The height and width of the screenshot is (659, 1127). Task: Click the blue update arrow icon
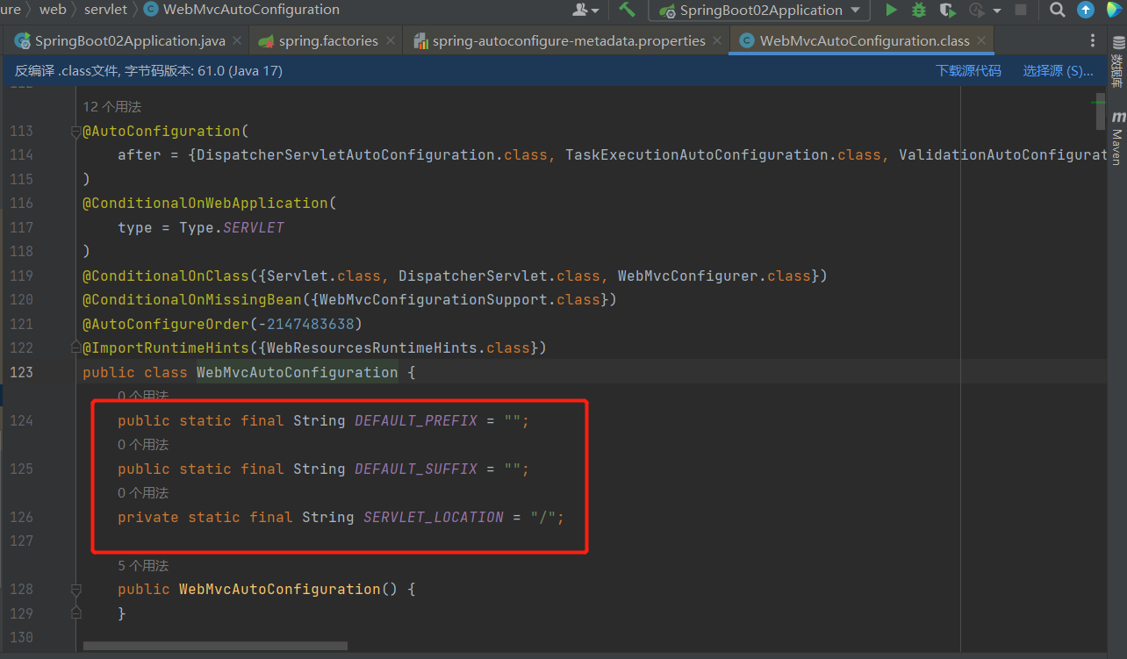(x=1086, y=10)
